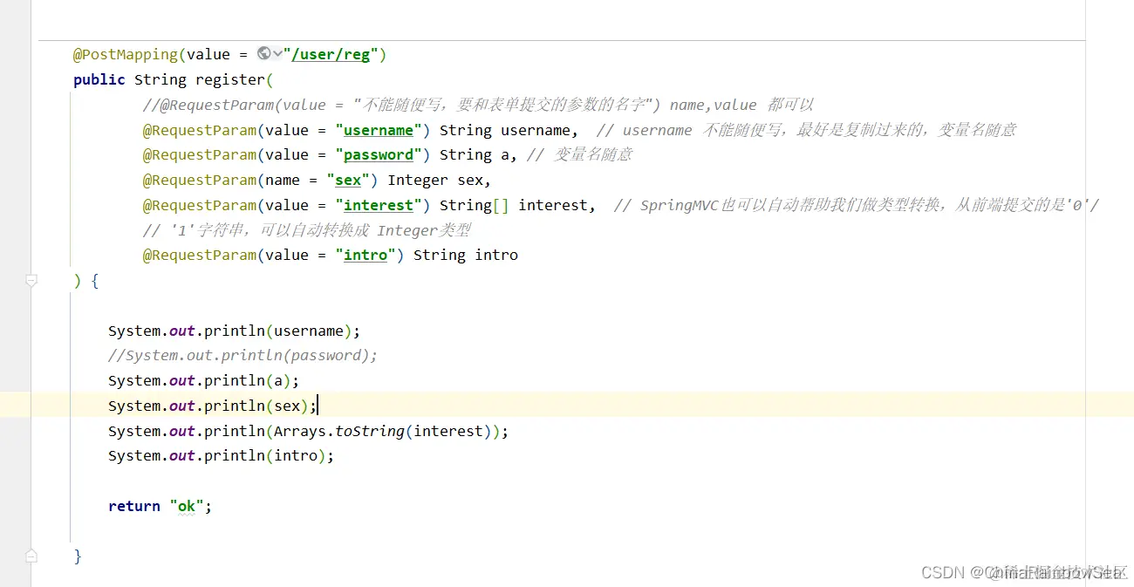Image resolution: width=1134 pixels, height=587 pixels.
Task: Click the "String username," parameter declaration
Action: 509,130
